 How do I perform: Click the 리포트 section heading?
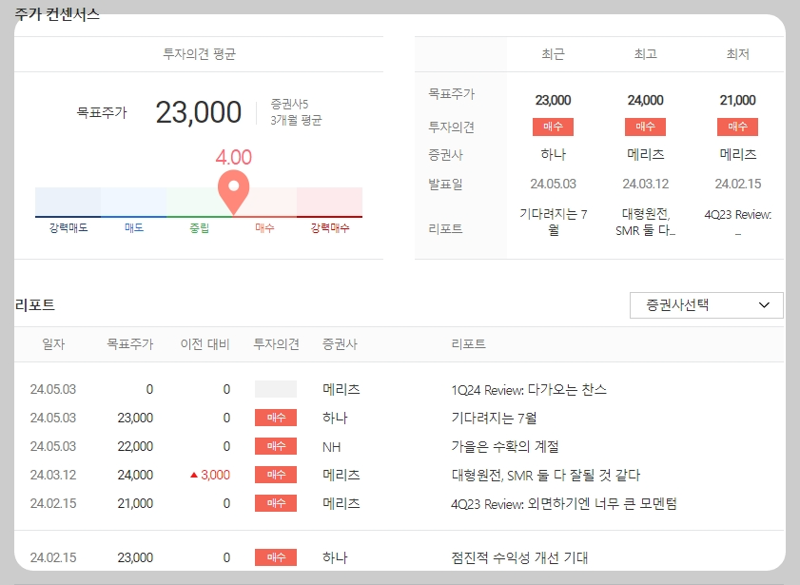(34, 305)
